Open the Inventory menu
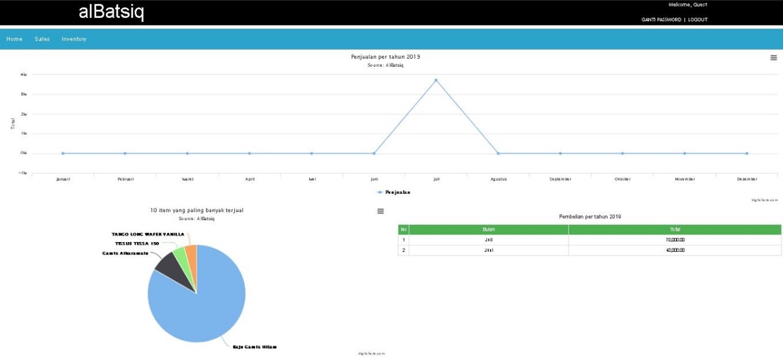This screenshot has width=783, height=357. (74, 39)
